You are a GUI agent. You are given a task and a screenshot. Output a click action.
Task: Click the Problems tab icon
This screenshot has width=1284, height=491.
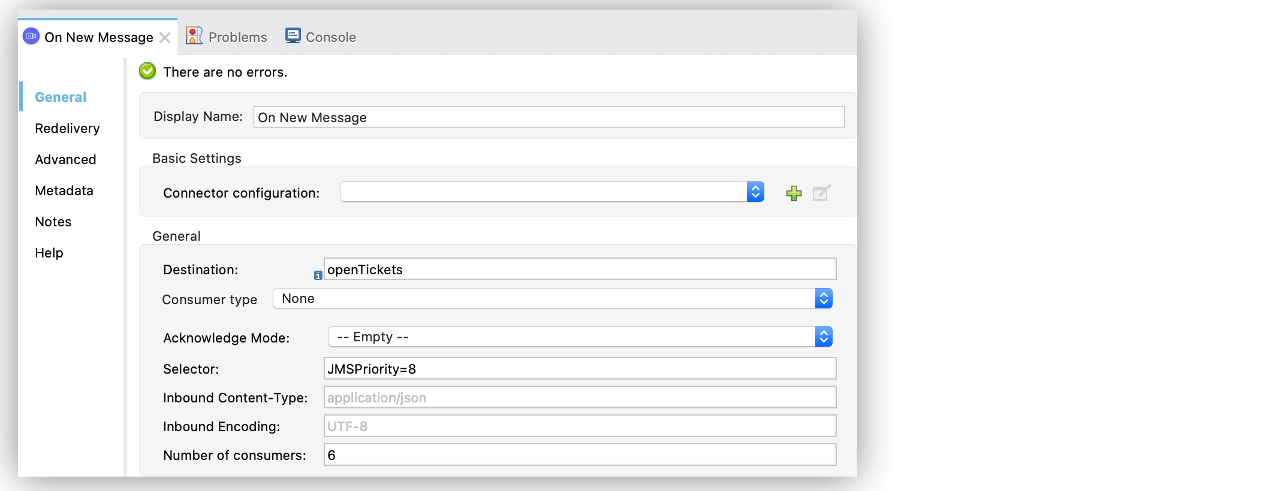pos(194,37)
